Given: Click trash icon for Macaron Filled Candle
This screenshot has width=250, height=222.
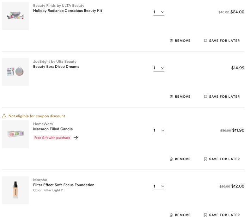Looking at the screenshot, I should 171,159.
